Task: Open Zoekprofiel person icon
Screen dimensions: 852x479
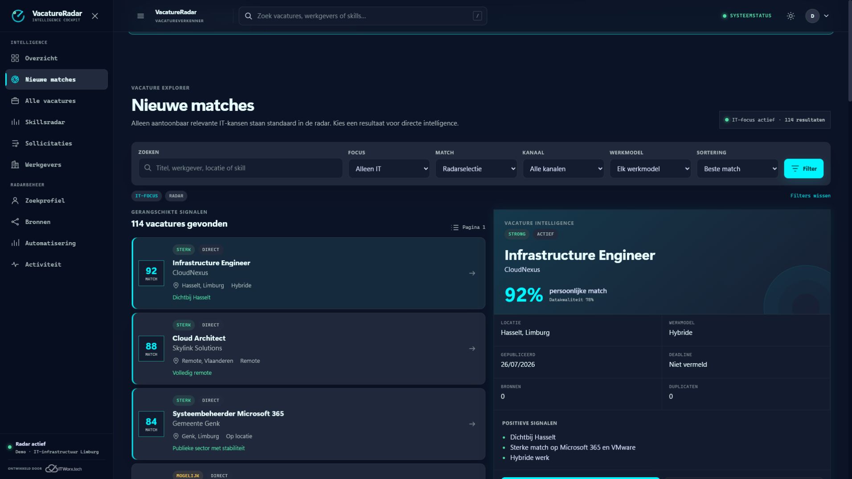Action: pyautogui.click(x=15, y=201)
